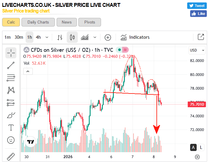The height and width of the screenshot is (162, 208).
Task: Select the trend line drawing tool
Action: click(x=11, y=66)
